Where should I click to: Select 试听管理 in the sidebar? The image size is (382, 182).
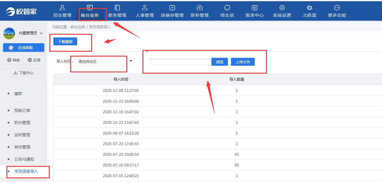22,135
